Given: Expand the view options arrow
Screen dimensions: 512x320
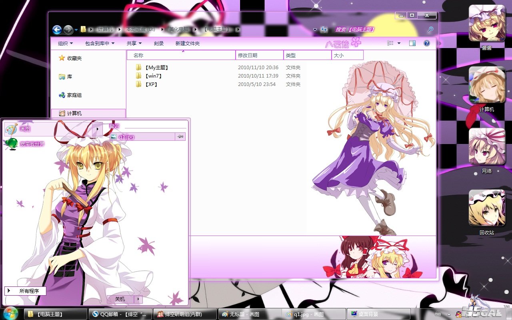Looking at the screenshot, I should pyautogui.click(x=399, y=43).
